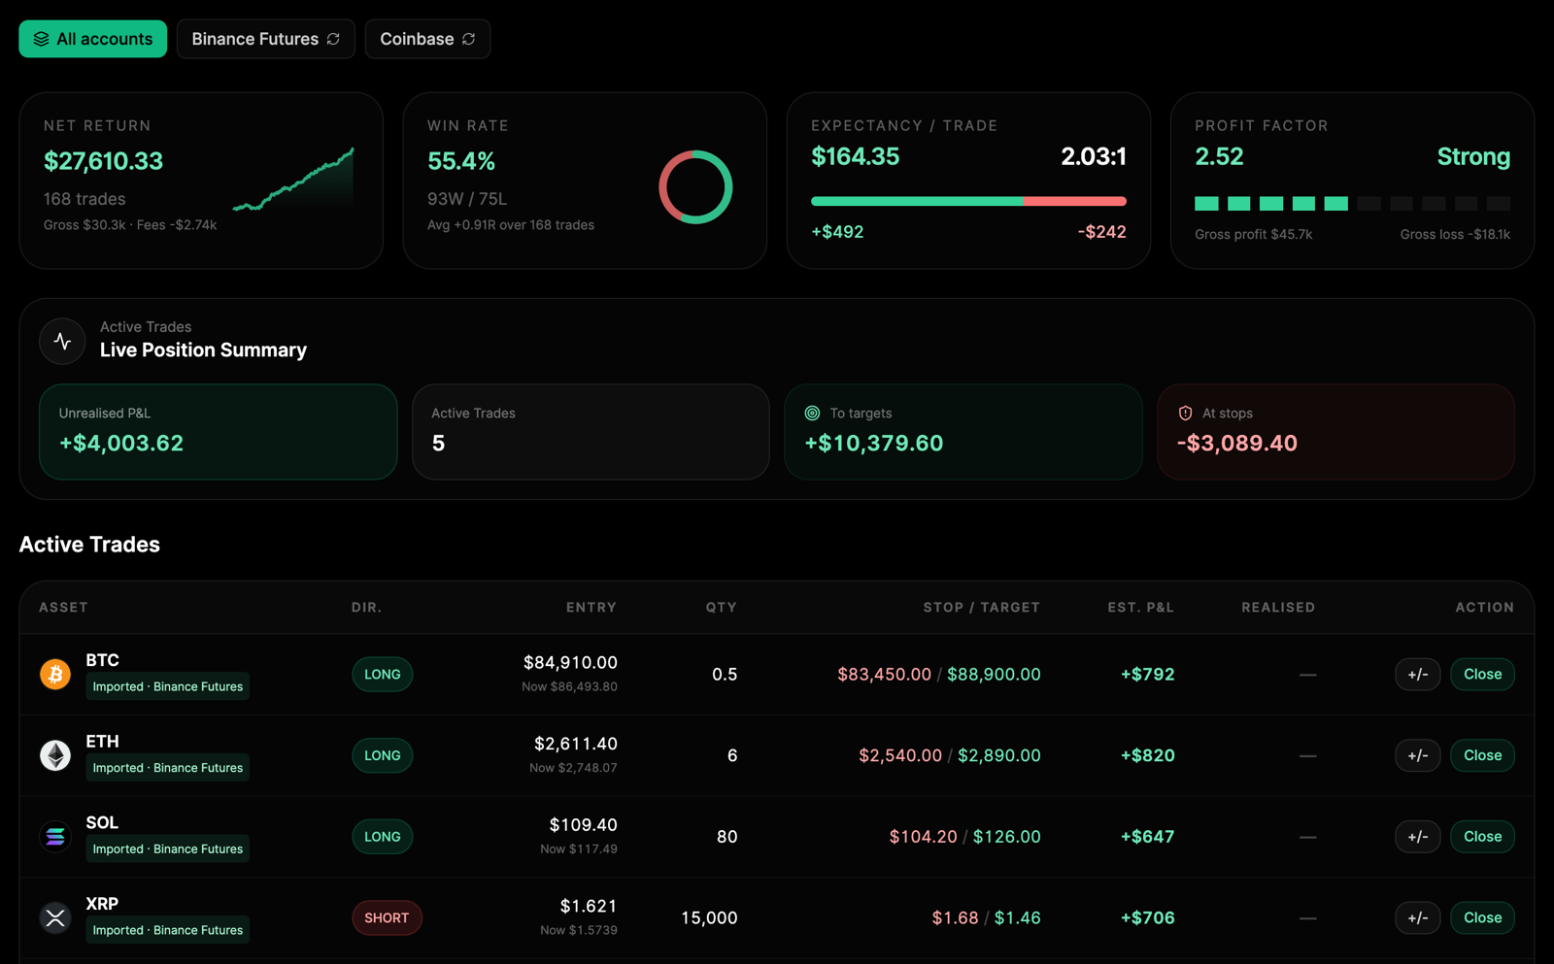Viewport: 1554px width, 964px height.
Task: Click the At stops shield icon
Action: coord(1185,413)
